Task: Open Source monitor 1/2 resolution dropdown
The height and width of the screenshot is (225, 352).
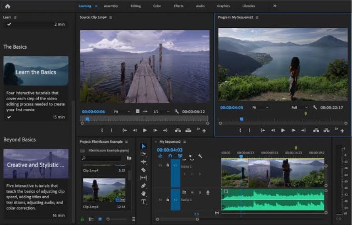Action: coord(161,111)
